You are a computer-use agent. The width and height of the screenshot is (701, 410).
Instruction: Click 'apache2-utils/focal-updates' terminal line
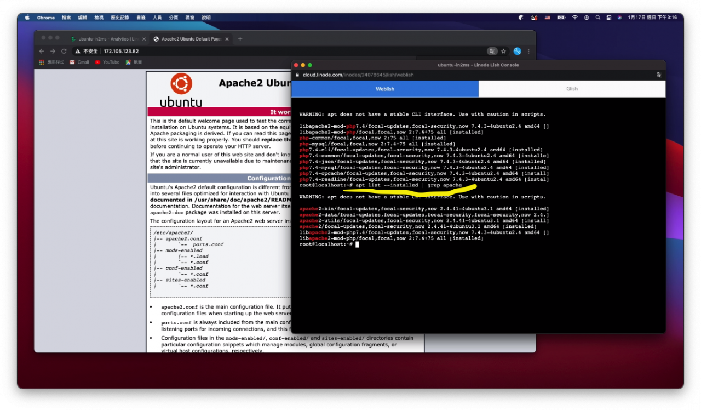(x=423, y=221)
